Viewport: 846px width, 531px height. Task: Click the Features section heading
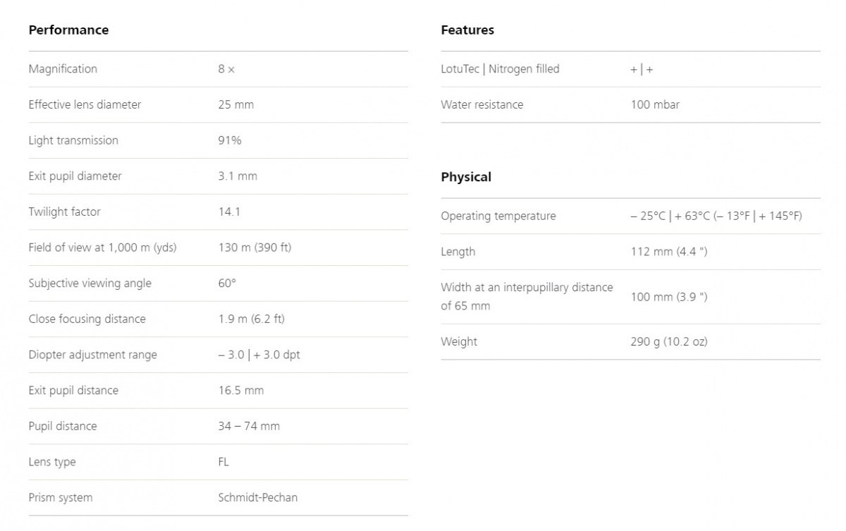(x=467, y=30)
